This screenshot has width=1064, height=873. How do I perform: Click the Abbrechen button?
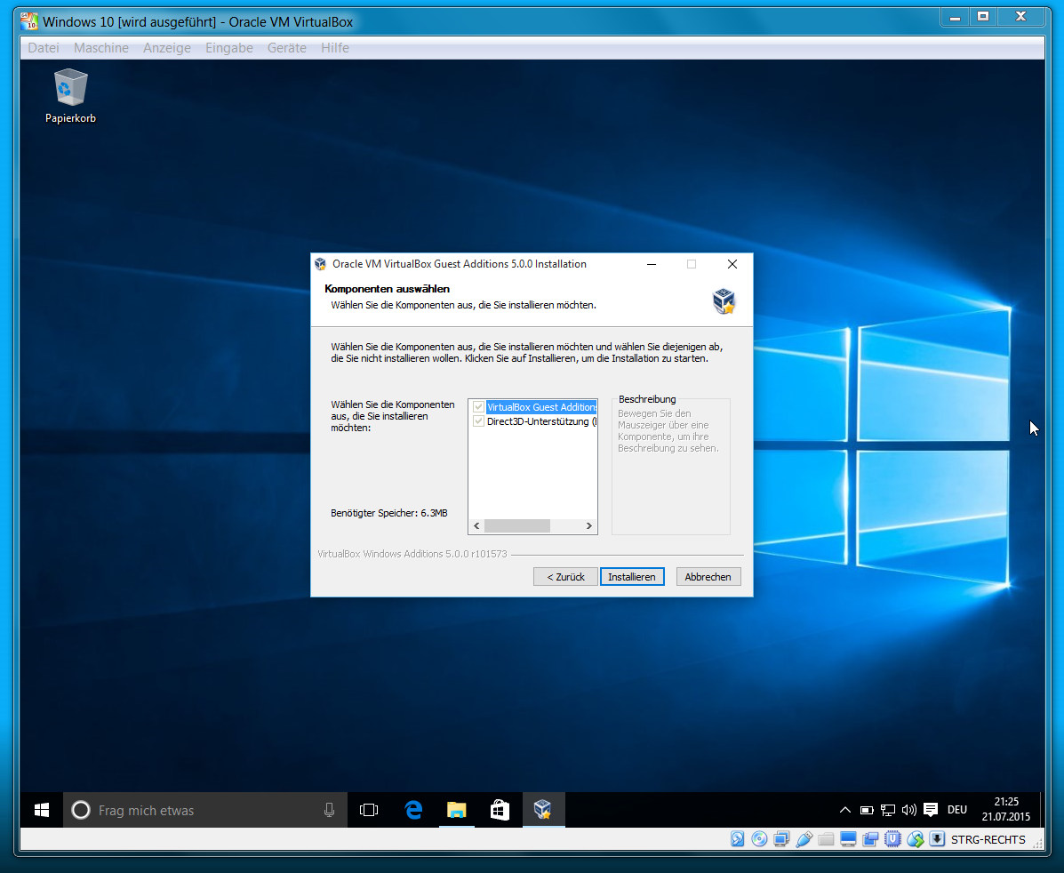point(708,576)
